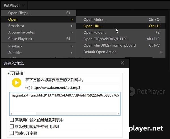Click the 在下方输入您需要播放的文件网址 instruction text
This screenshot has height=139, width=170.
[54, 80]
